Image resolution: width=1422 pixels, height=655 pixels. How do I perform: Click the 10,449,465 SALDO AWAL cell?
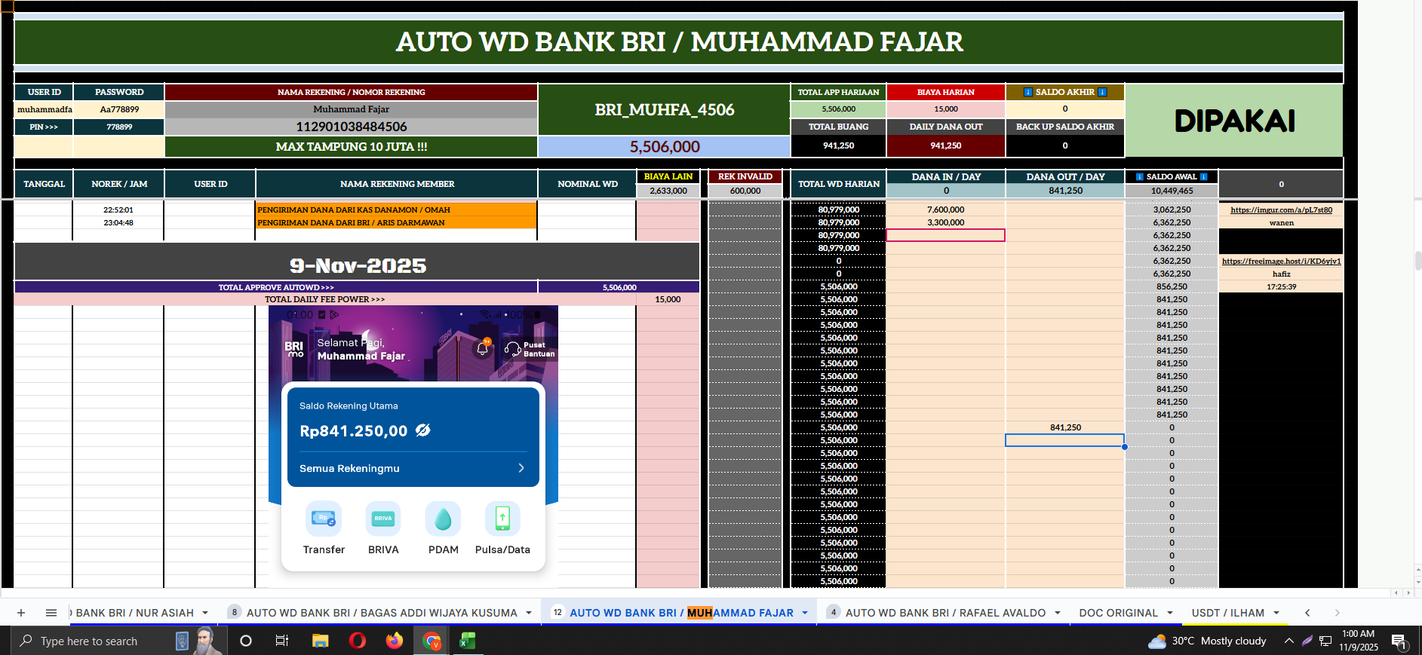1172,191
